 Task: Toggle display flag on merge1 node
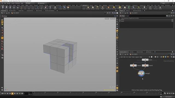(x=144, y=73)
